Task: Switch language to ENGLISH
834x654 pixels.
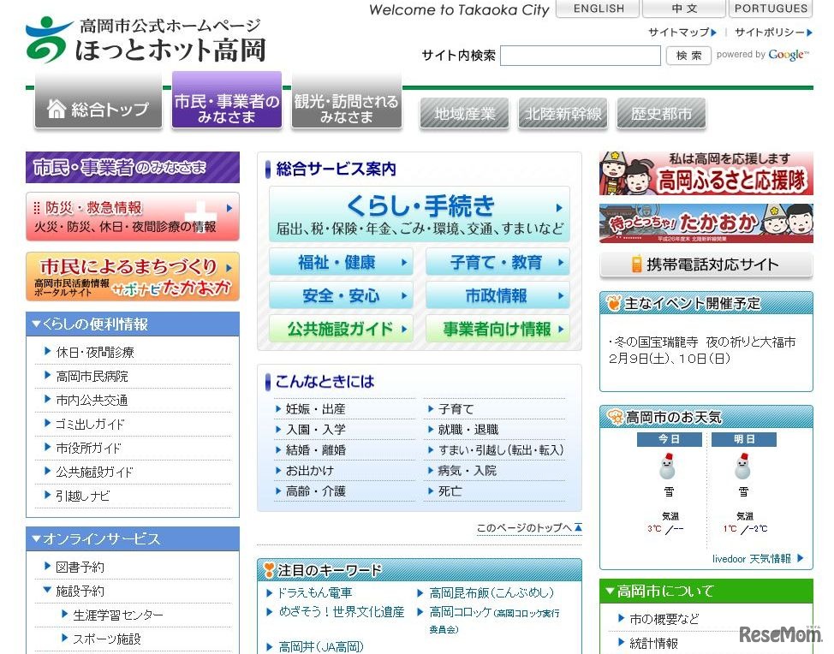Action: pyautogui.click(x=599, y=9)
